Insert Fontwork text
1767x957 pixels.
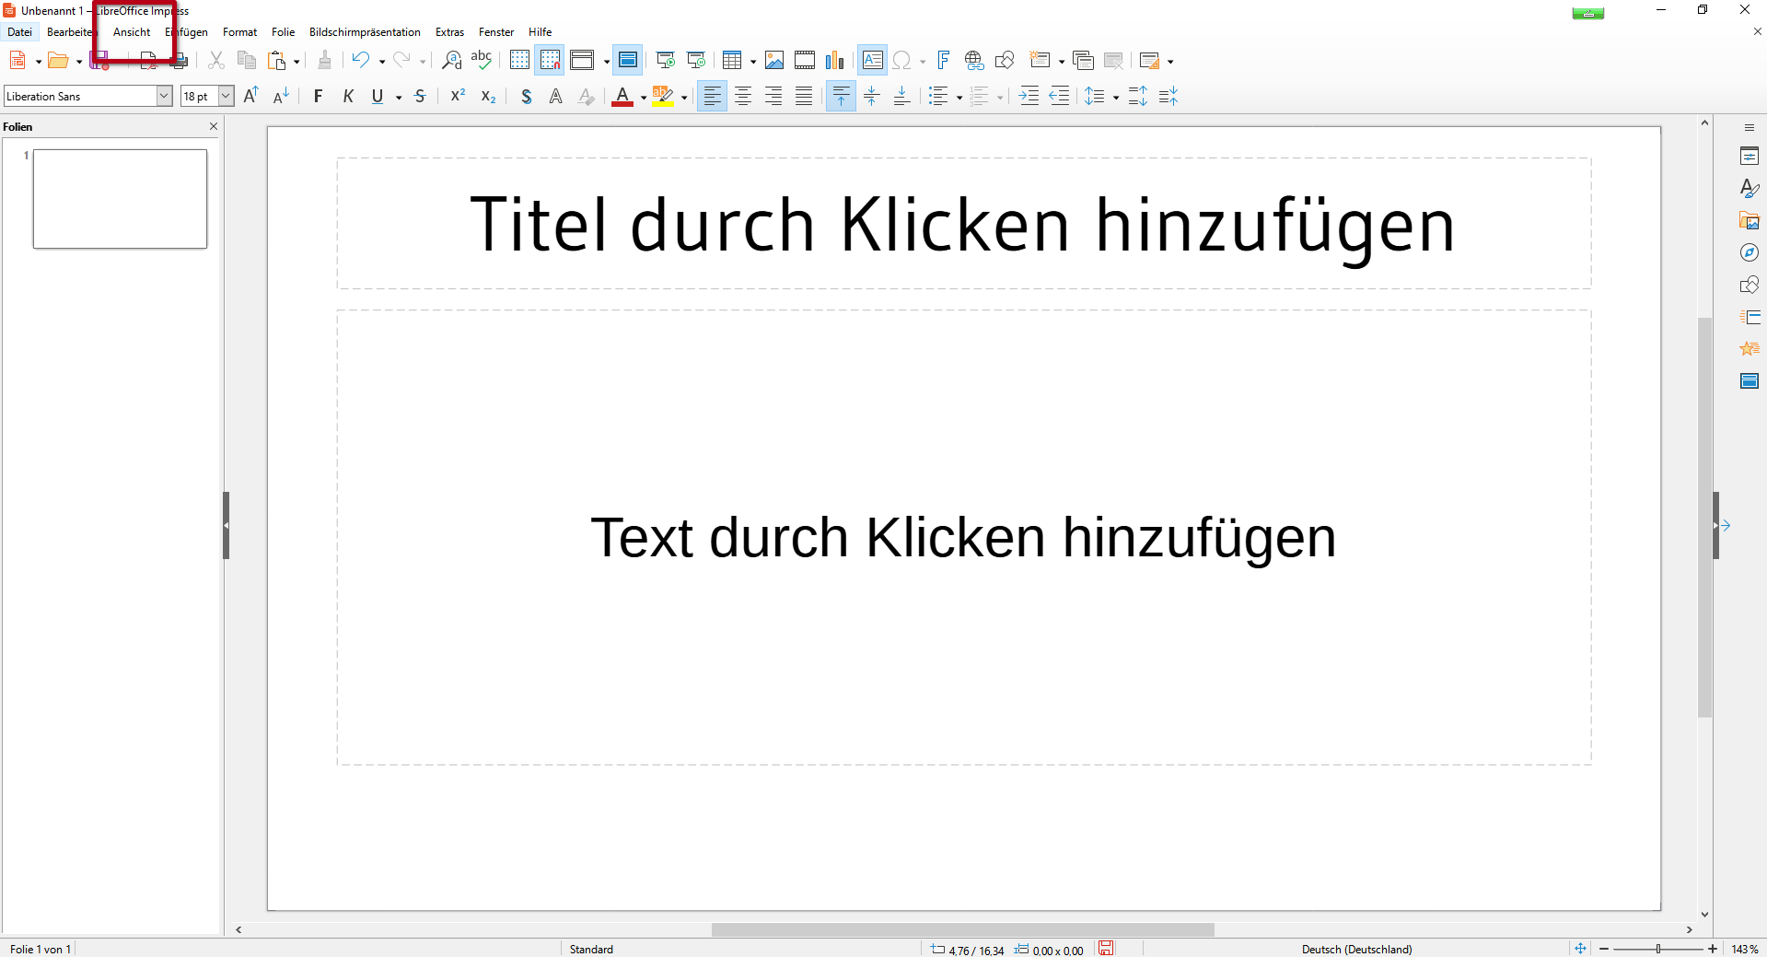pos(943,60)
